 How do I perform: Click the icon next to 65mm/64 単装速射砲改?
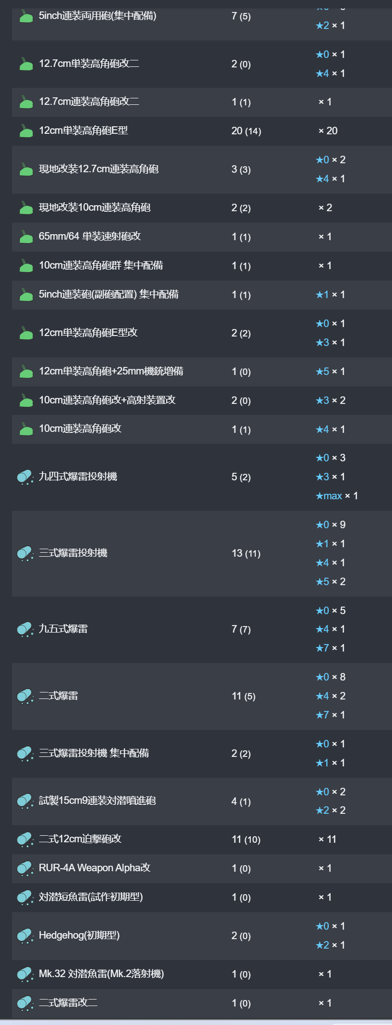coord(25,237)
